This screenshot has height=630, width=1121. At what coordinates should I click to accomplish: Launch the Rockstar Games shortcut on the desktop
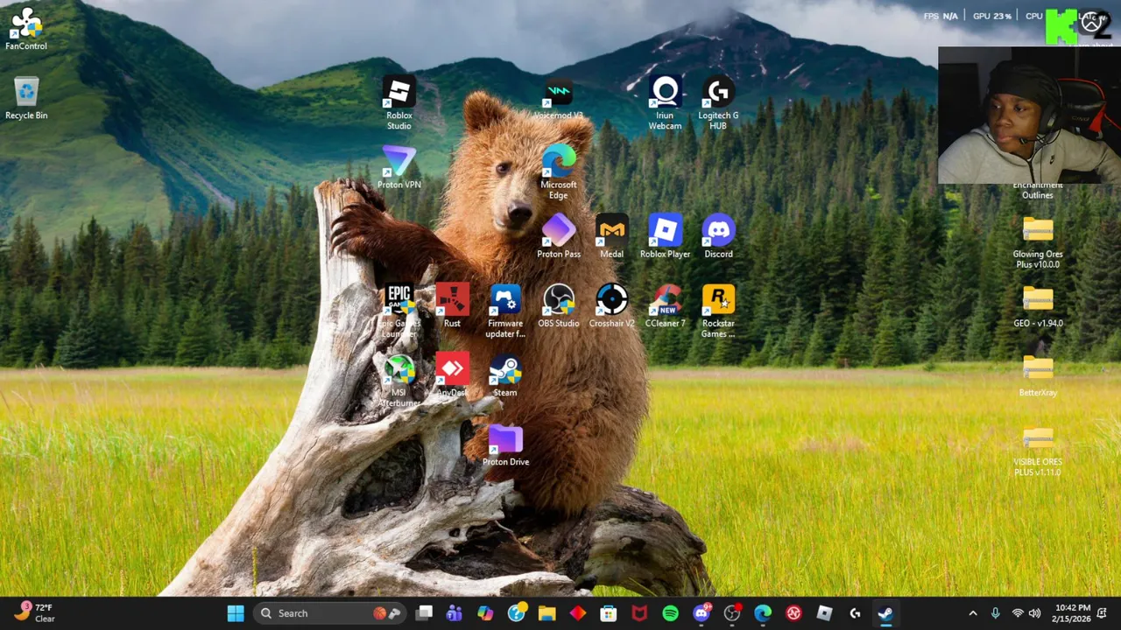tap(718, 311)
